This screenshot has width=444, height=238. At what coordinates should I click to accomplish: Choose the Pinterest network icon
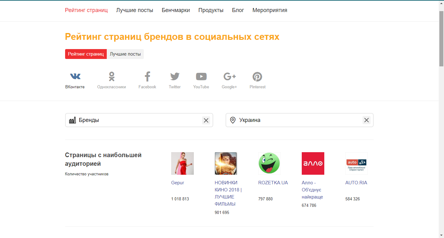coord(257,77)
